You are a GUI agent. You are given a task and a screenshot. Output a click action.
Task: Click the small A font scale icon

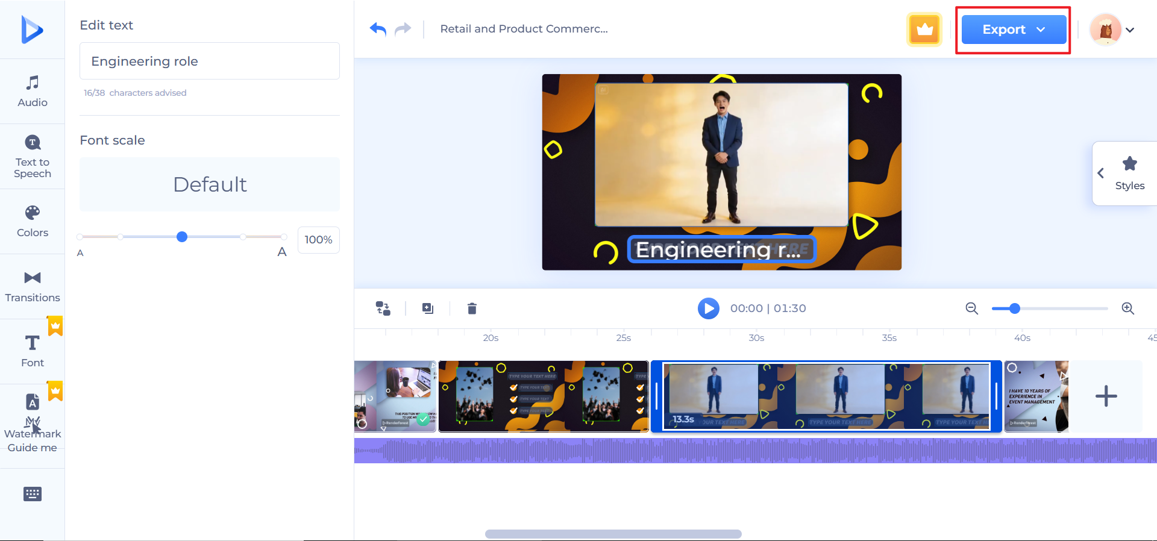click(x=80, y=253)
